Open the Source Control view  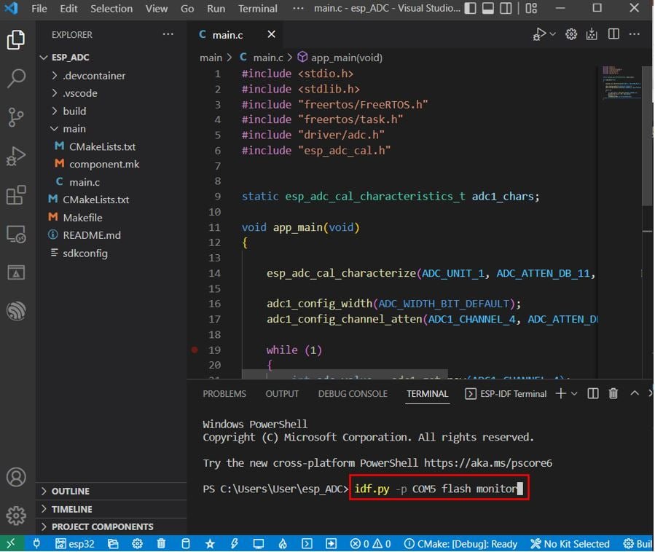(x=16, y=117)
